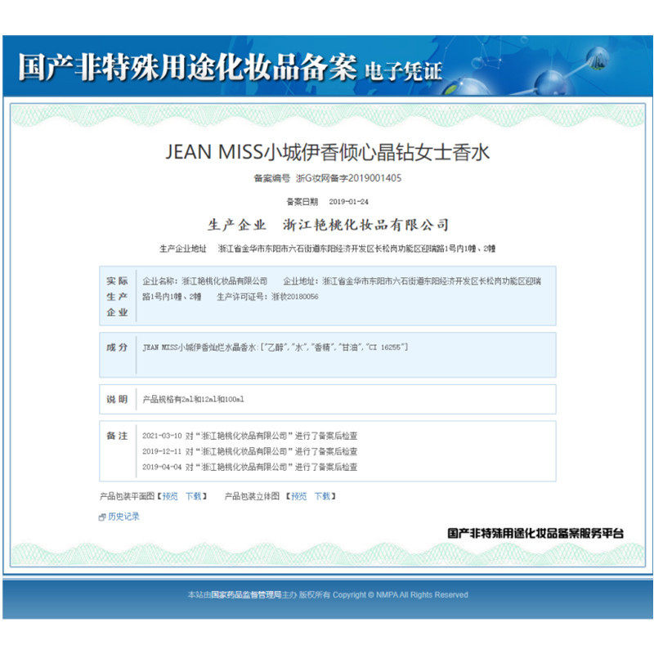The height and width of the screenshot is (654, 654).
Task: Download the 产品包装立体图 file
Action: [322, 496]
